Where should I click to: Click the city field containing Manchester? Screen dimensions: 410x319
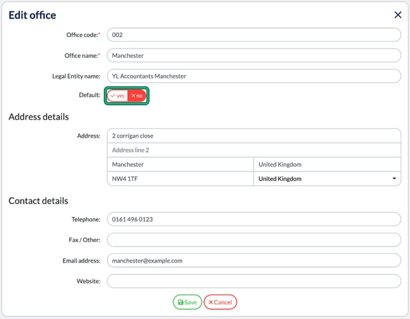point(180,164)
